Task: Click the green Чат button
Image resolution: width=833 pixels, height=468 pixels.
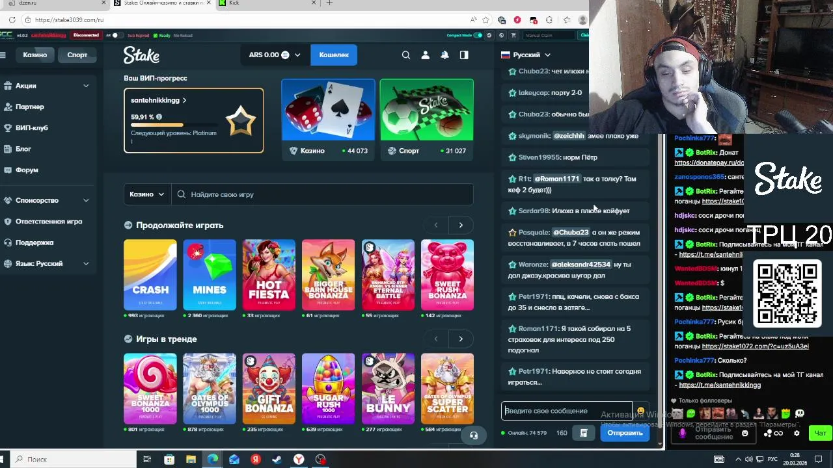Action: tap(820, 433)
